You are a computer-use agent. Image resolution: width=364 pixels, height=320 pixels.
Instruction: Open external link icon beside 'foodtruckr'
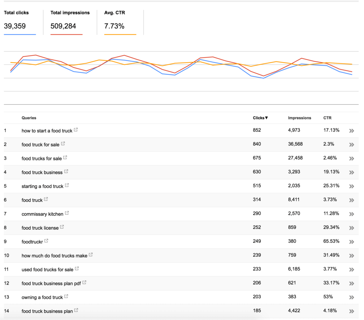point(46,241)
